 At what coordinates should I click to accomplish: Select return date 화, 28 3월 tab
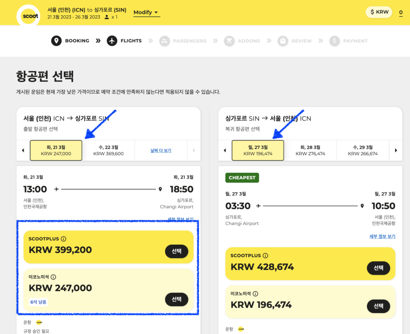click(x=310, y=151)
